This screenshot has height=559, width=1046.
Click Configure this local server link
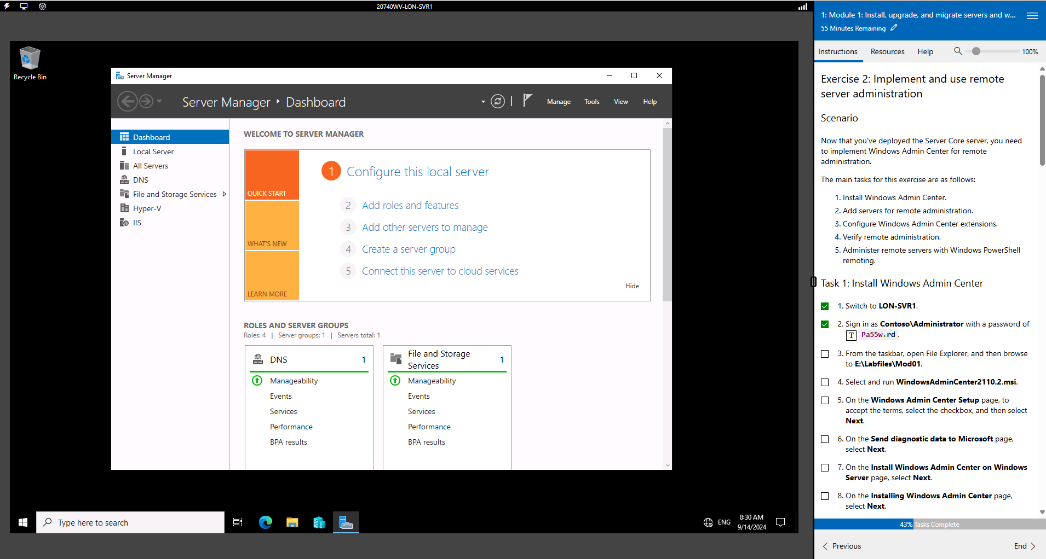pyautogui.click(x=417, y=172)
